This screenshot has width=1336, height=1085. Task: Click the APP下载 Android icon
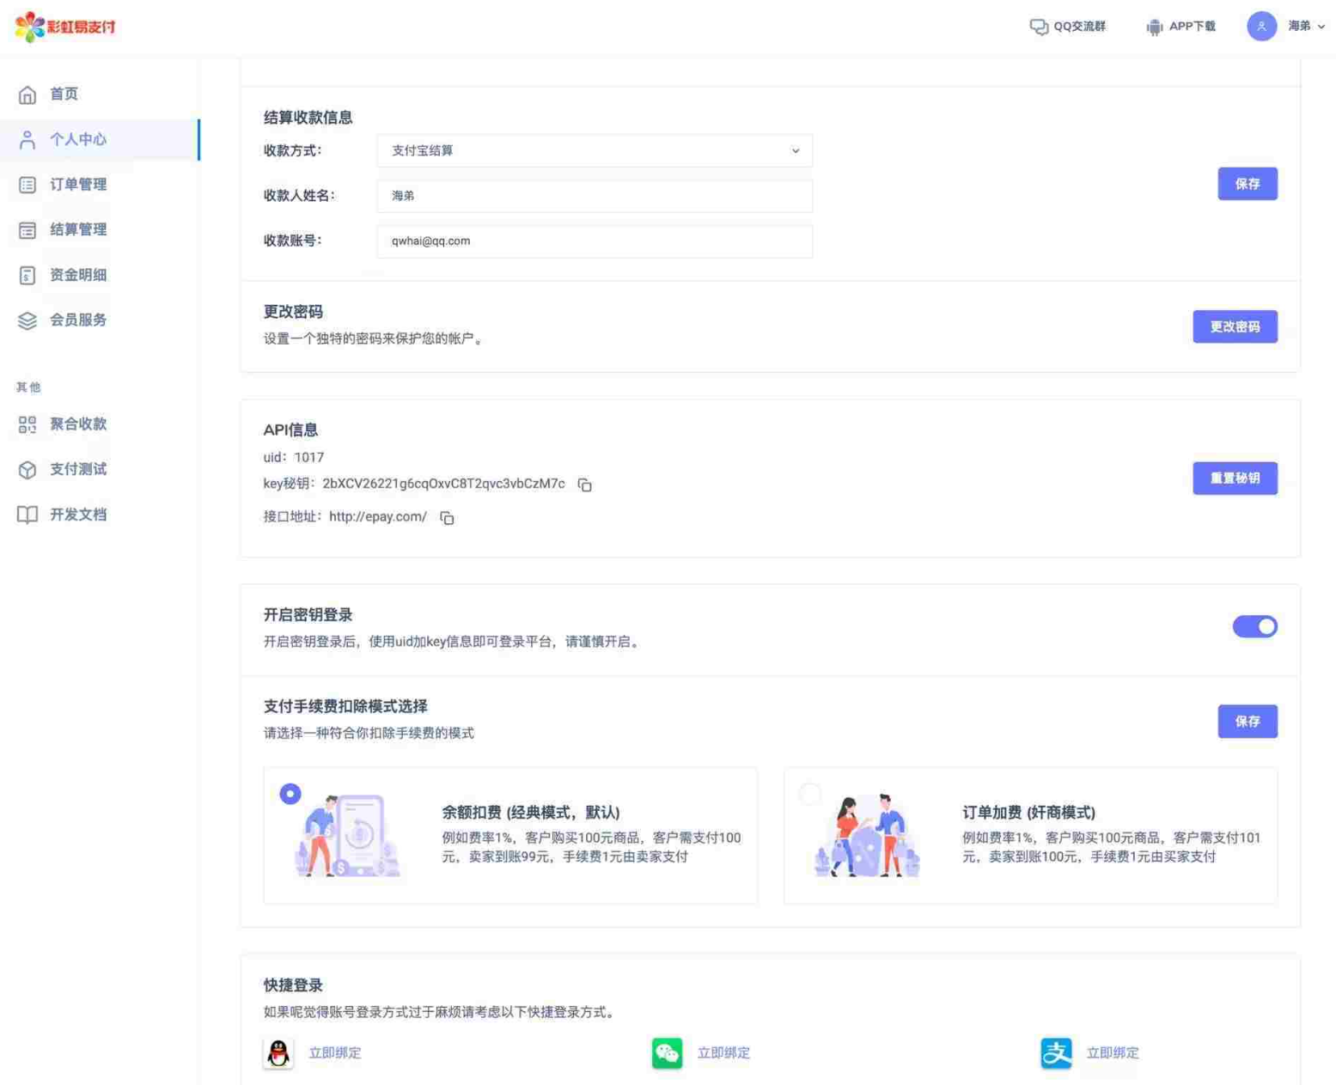click(1154, 27)
